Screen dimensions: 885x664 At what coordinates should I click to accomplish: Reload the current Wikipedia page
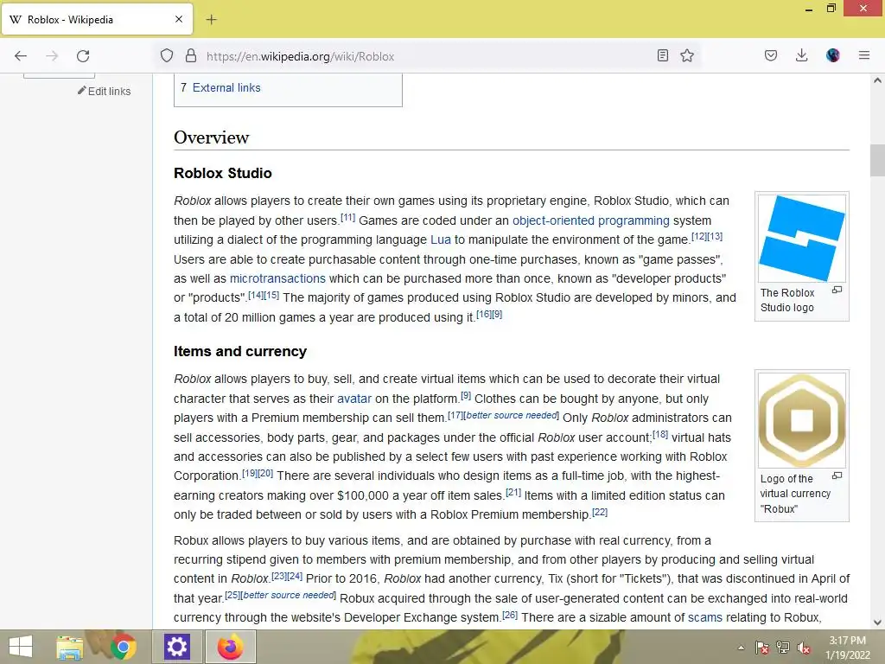click(83, 56)
